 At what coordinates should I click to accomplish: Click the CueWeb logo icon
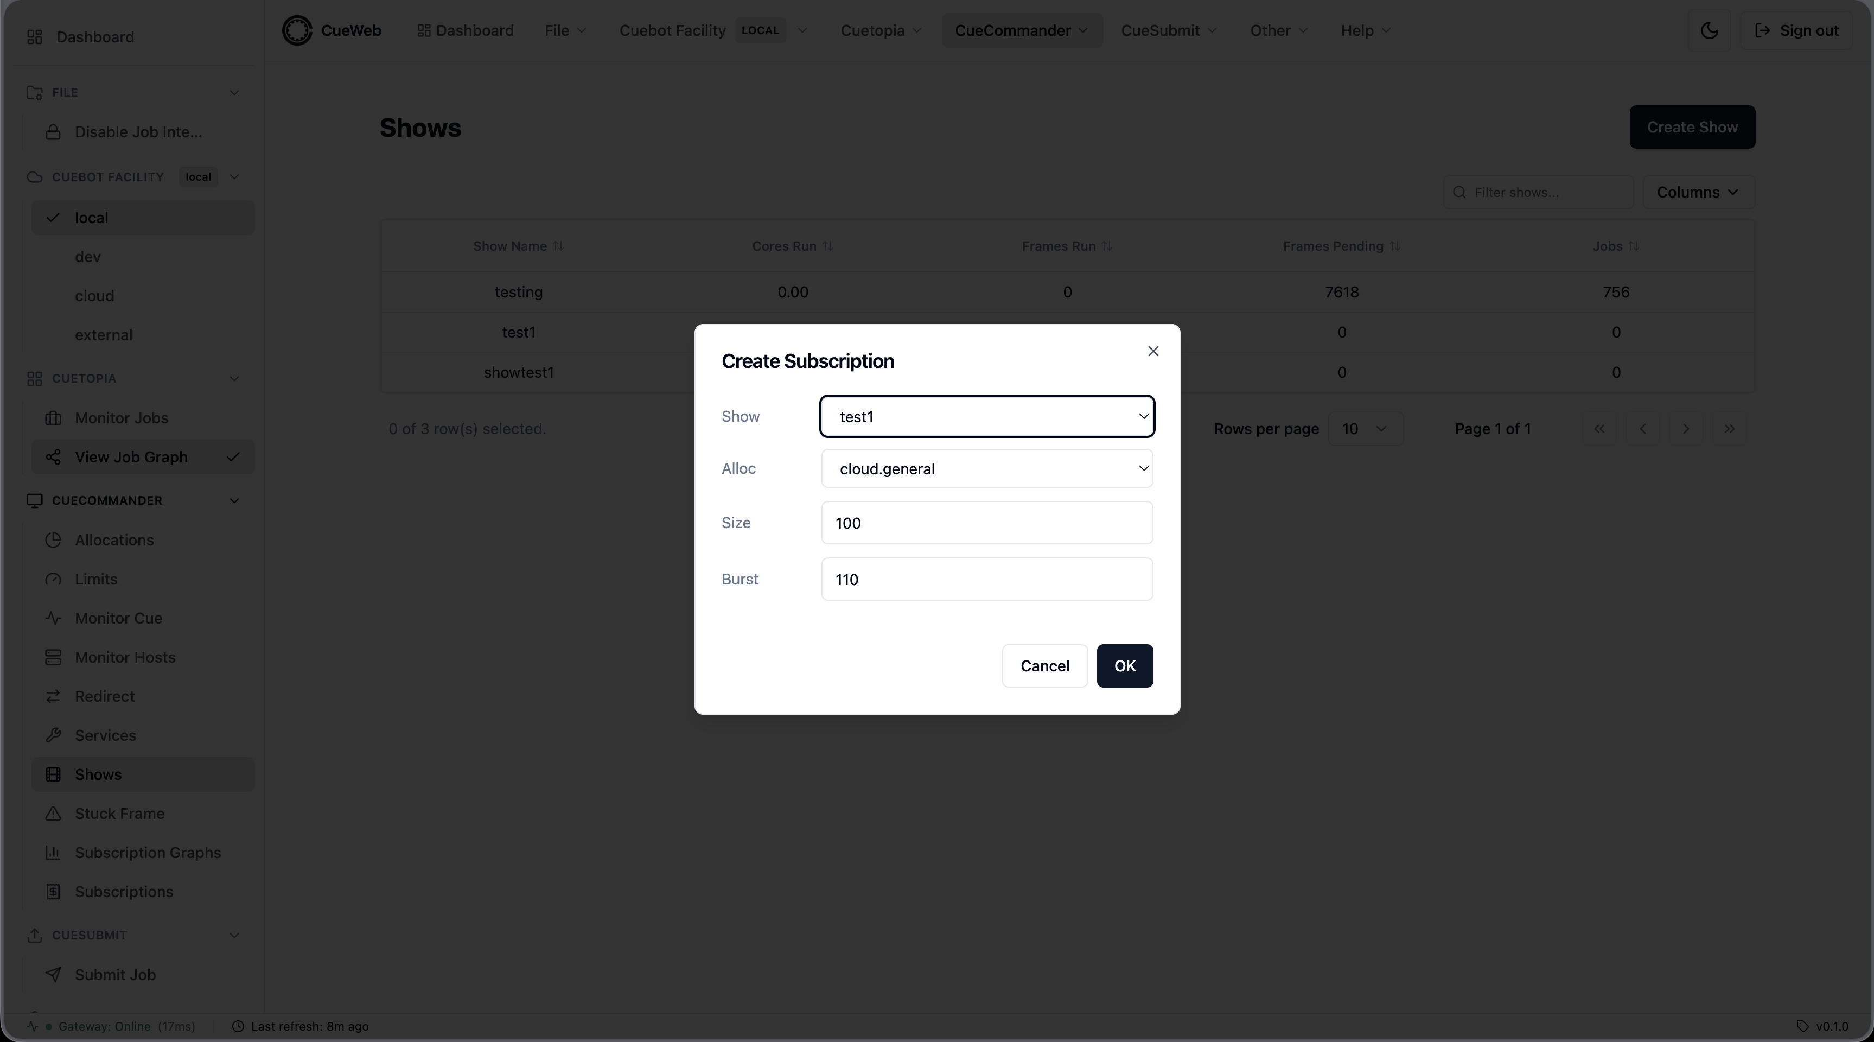pyautogui.click(x=297, y=30)
